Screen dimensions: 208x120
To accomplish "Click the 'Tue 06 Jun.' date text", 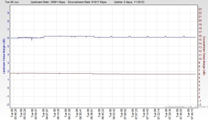I will 12,2.
